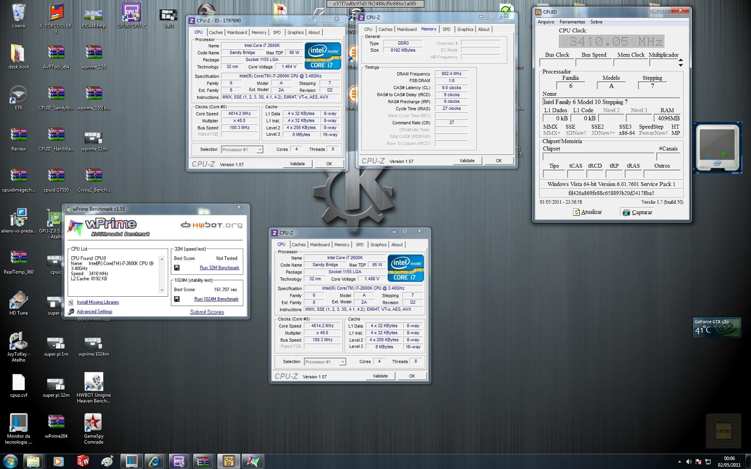751x469 pixels.
Task: Click the HWBOT.org logo in wPrime
Action: (212, 225)
